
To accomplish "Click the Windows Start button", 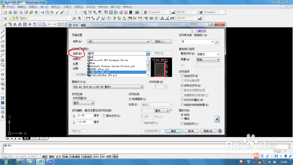I will point(5,162).
